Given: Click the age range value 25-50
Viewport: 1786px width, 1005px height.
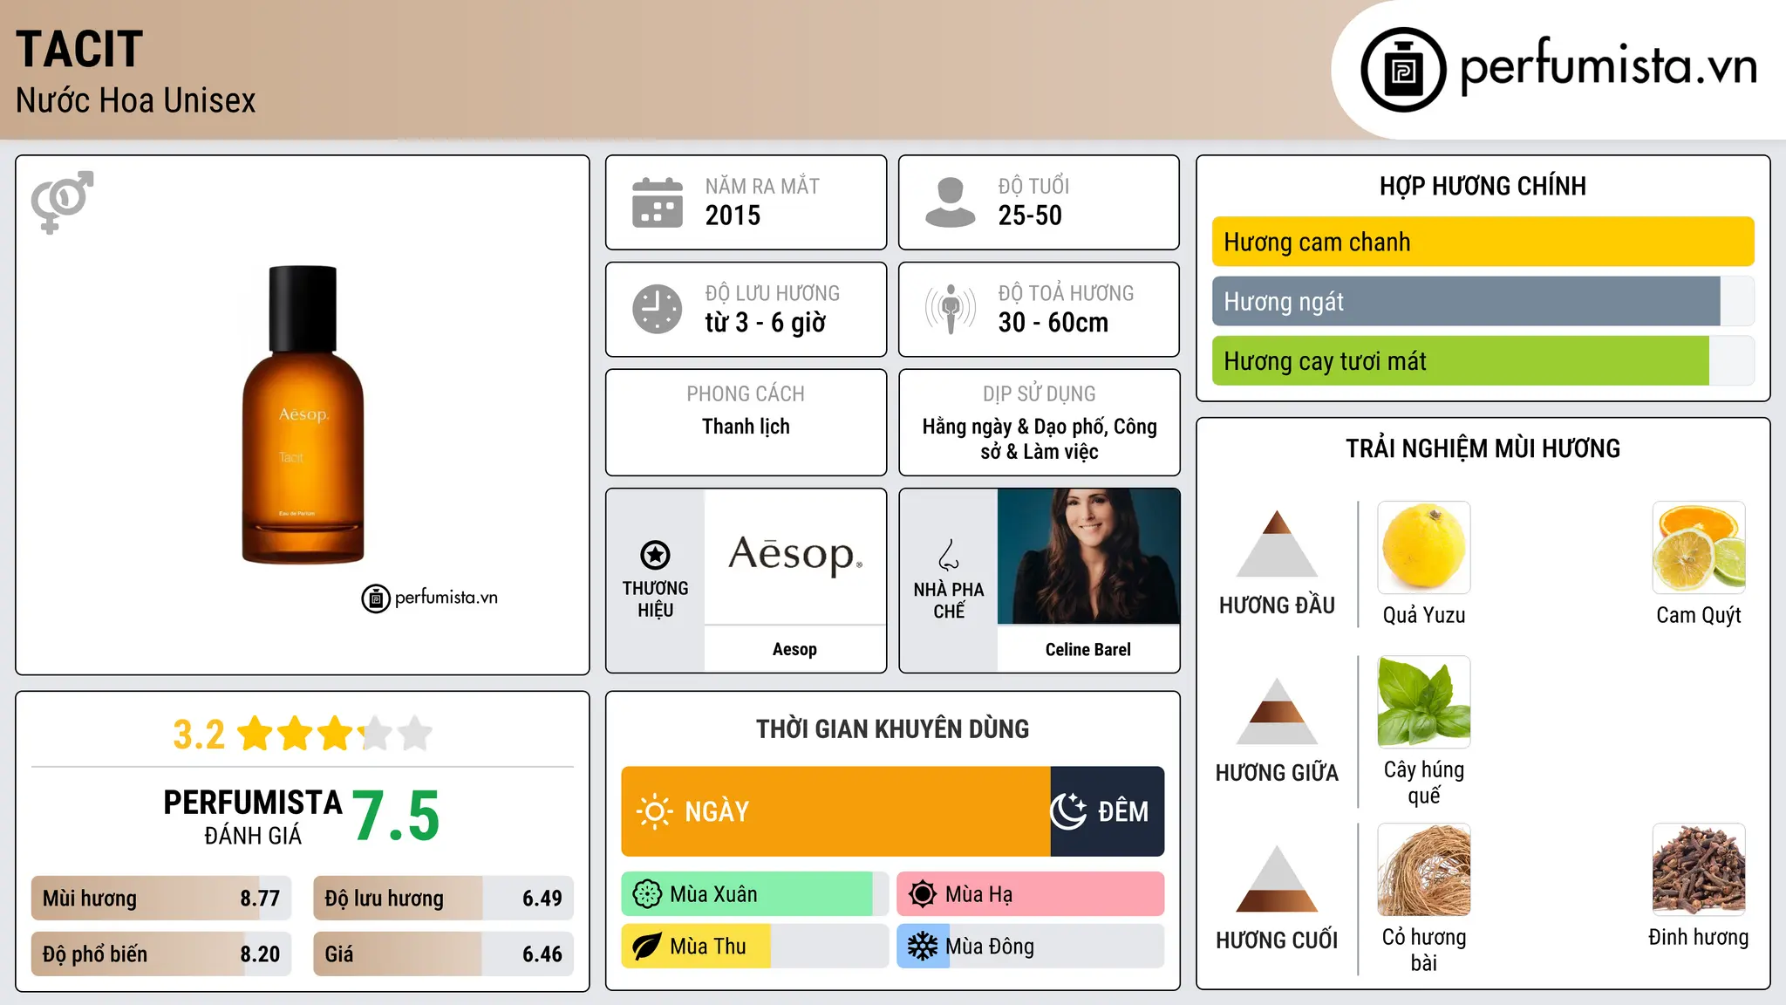Looking at the screenshot, I should click(1030, 215).
